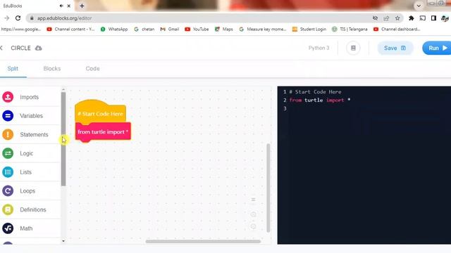Open the Measure key moments bookmark
This screenshot has width=451, height=253.
[x=263, y=30]
